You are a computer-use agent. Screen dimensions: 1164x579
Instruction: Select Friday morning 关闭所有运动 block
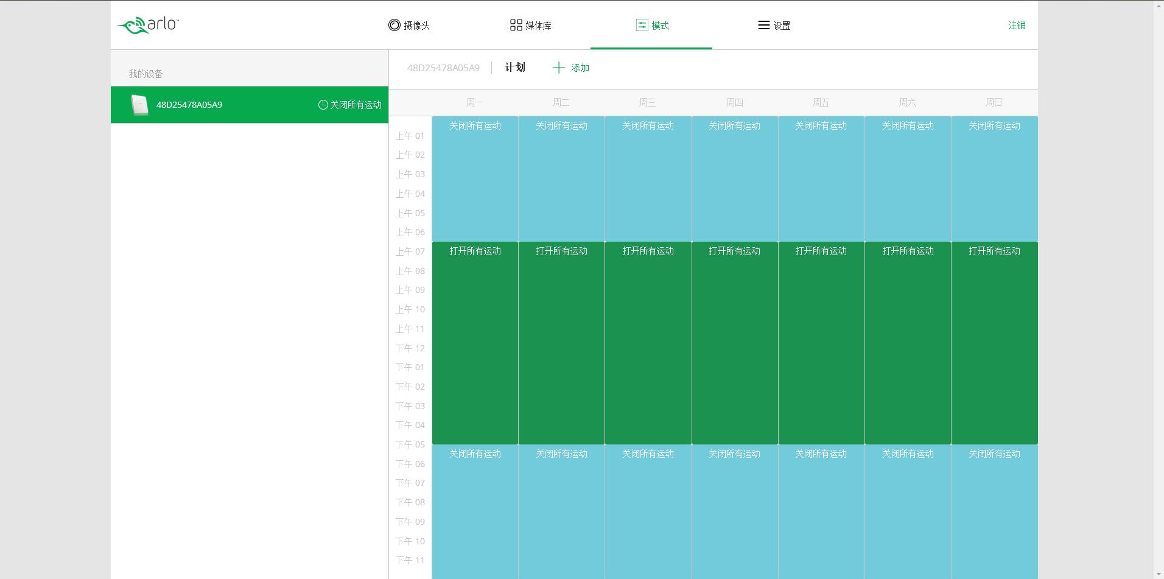(x=821, y=179)
